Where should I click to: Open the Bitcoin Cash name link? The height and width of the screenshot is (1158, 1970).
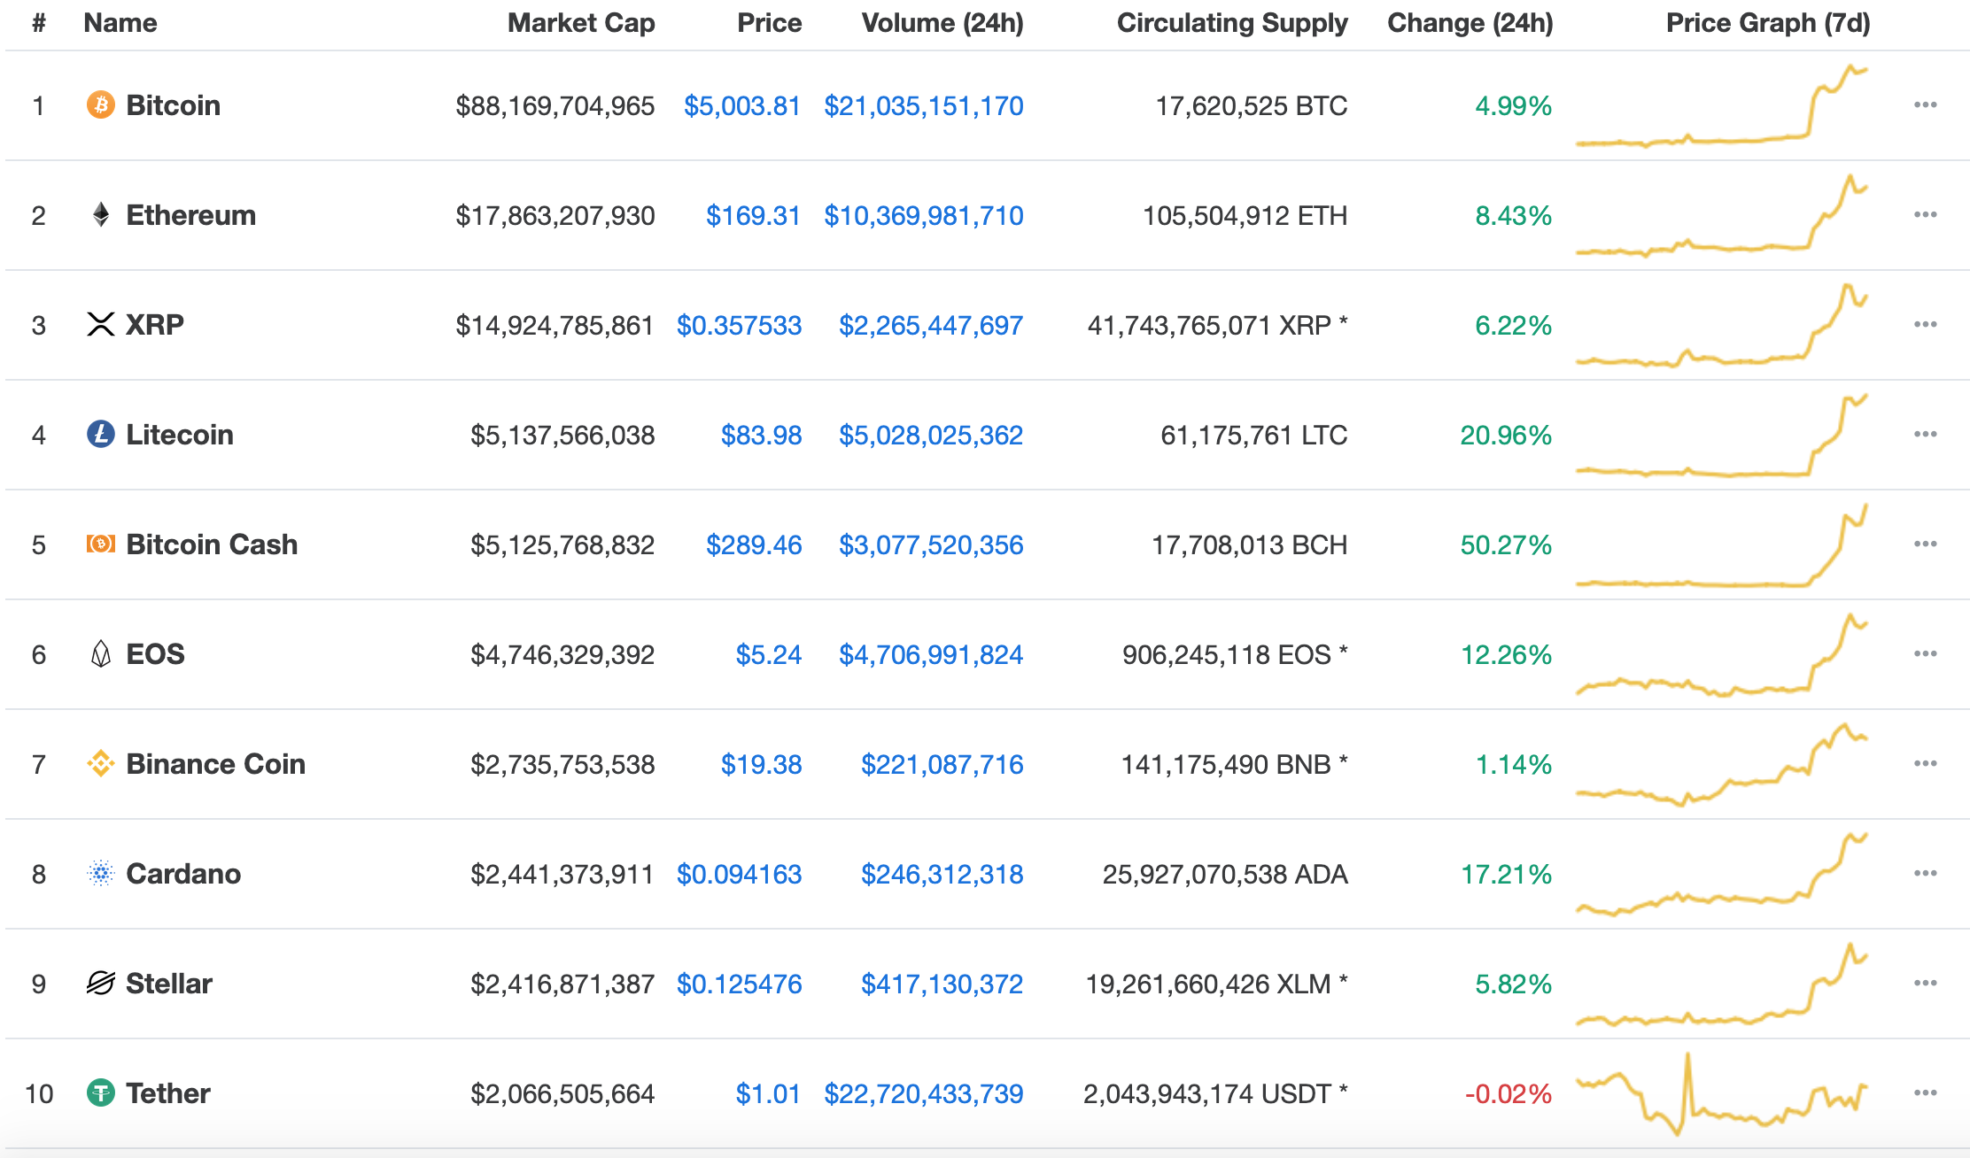click(x=212, y=544)
